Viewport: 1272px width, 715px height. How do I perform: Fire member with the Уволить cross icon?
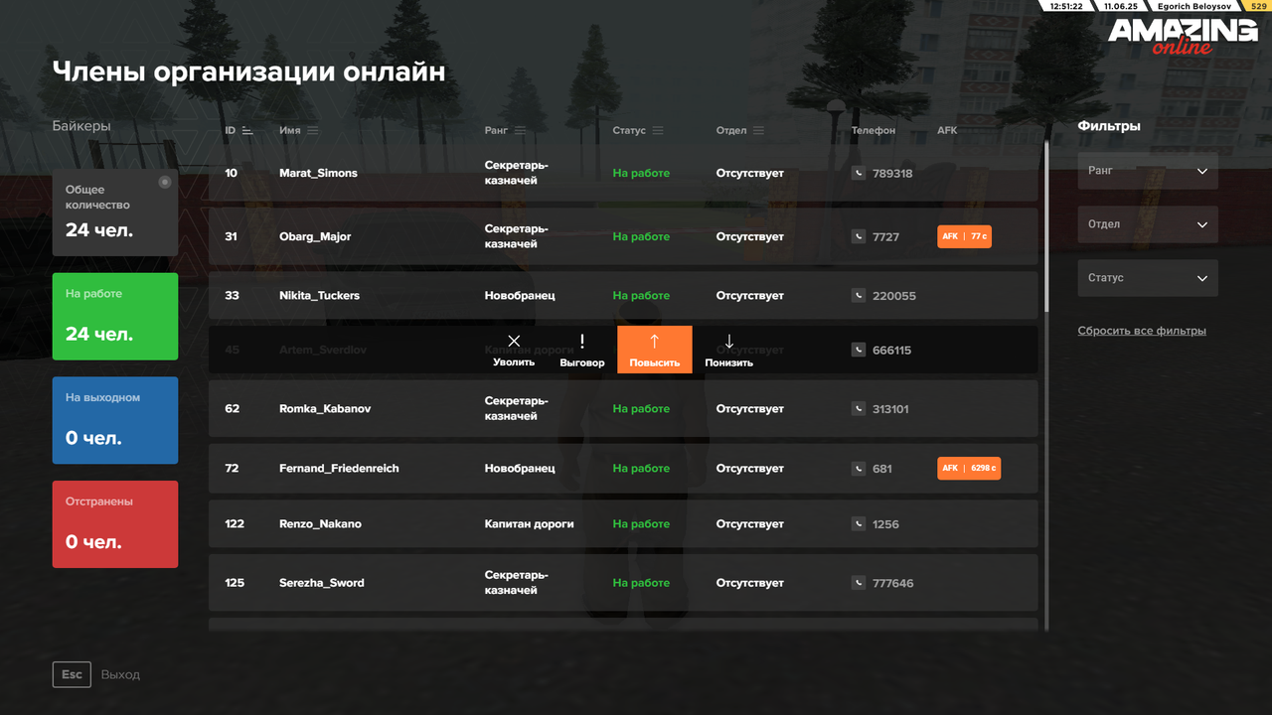coord(514,341)
